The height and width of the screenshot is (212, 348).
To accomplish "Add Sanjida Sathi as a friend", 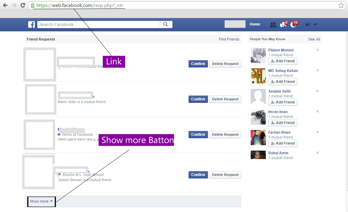I will 283,102.
